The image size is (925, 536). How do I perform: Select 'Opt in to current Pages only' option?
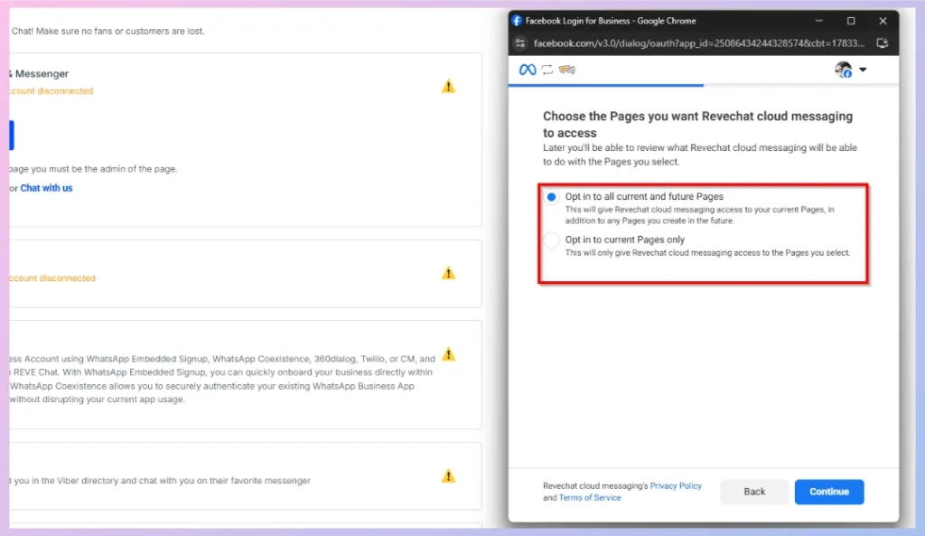551,240
